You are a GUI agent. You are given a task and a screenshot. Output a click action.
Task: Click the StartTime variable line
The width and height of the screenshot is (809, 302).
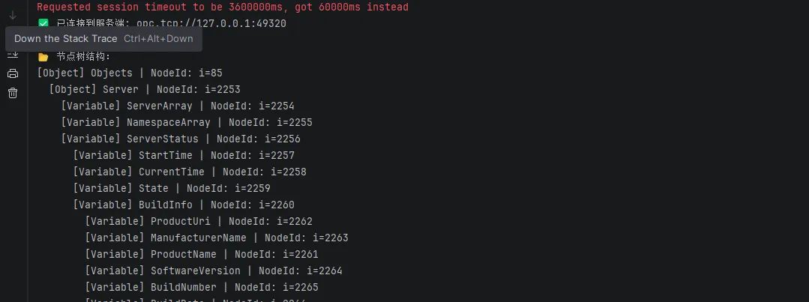coord(184,156)
